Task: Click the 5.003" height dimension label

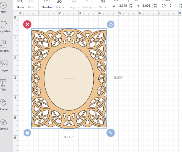Action: click(x=119, y=78)
